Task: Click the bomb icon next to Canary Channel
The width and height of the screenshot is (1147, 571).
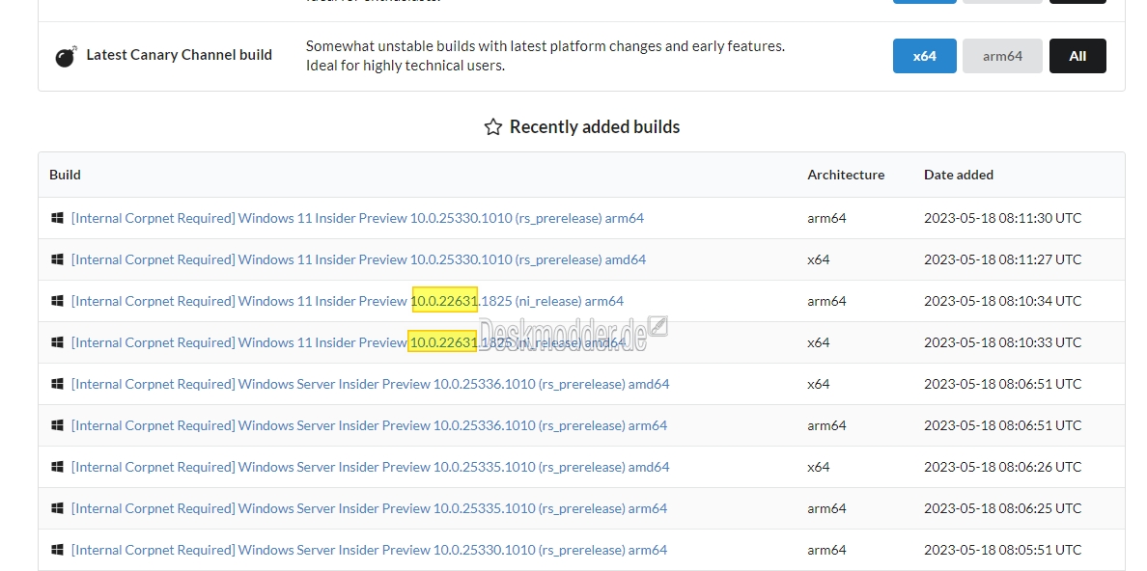Action: tap(66, 56)
